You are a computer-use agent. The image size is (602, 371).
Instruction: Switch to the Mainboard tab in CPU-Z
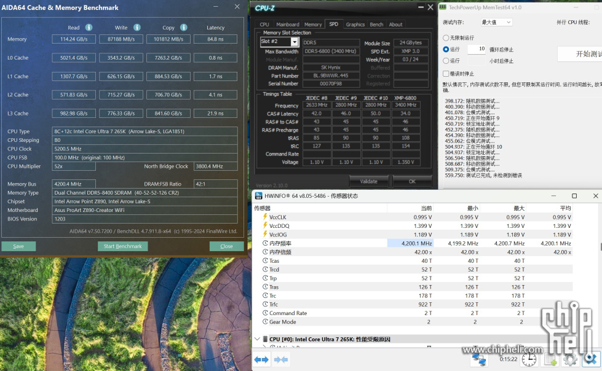[x=288, y=25]
